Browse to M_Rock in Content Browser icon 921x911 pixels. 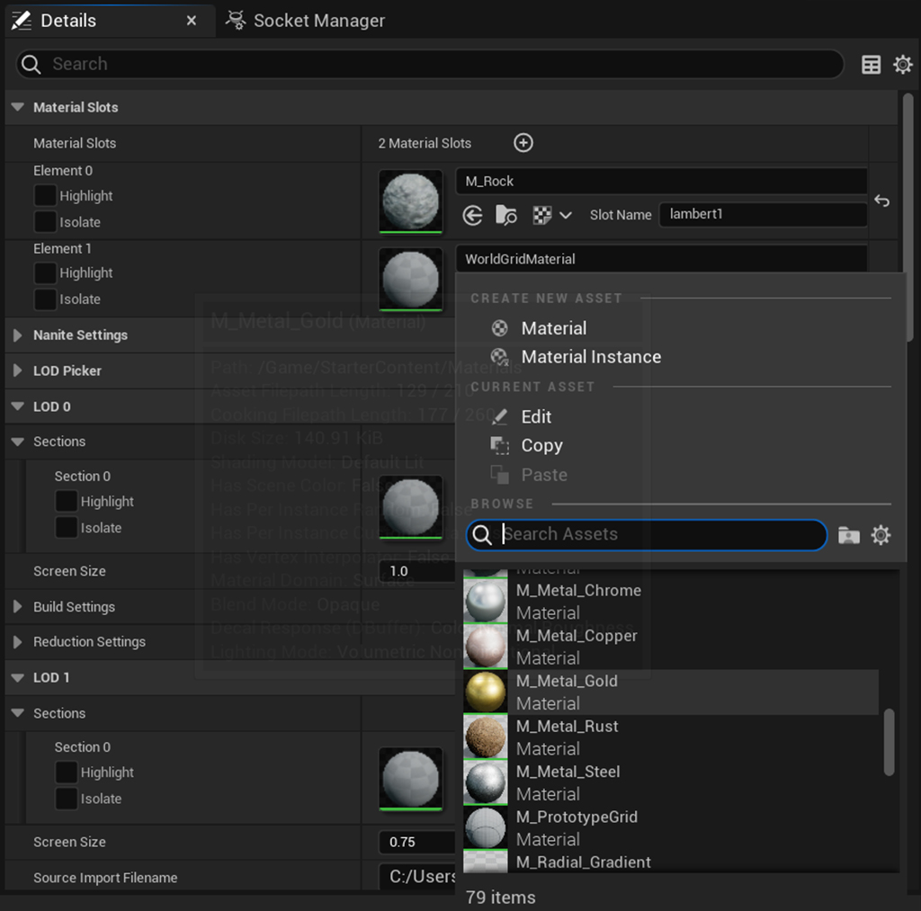(x=505, y=216)
